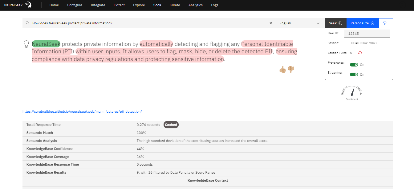Toggle the Streaming switch

(x=354, y=74)
